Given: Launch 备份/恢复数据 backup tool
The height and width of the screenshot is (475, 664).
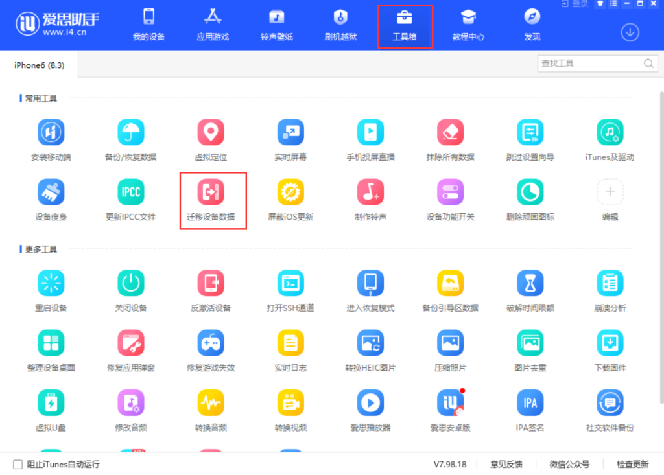Looking at the screenshot, I should 130,138.
